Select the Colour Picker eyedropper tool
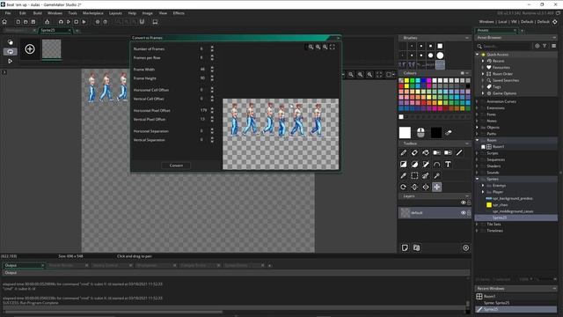Image resolution: width=563 pixels, height=317 pixels. point(403,176)
